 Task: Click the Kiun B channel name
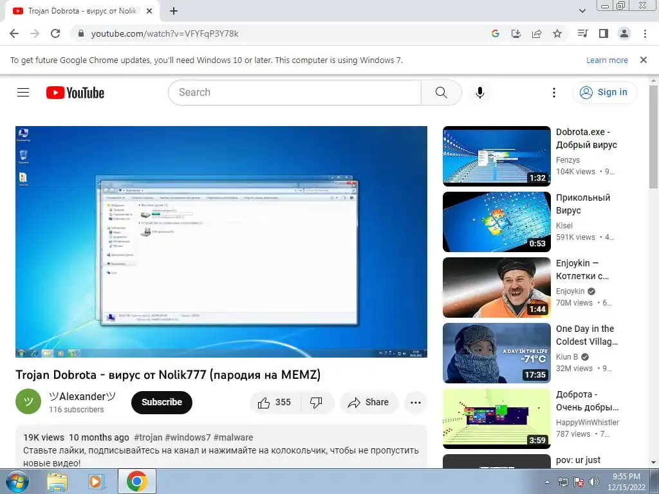tap(566, 356)
